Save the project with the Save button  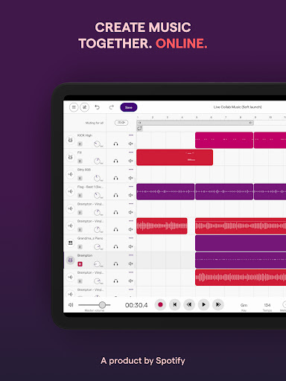pos(129,107)
